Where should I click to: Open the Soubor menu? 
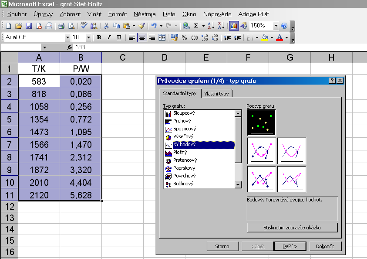point(17,14)
